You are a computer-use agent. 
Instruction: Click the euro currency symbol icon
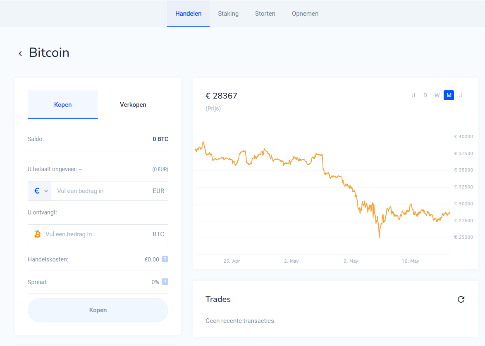(x=37, y=191)
